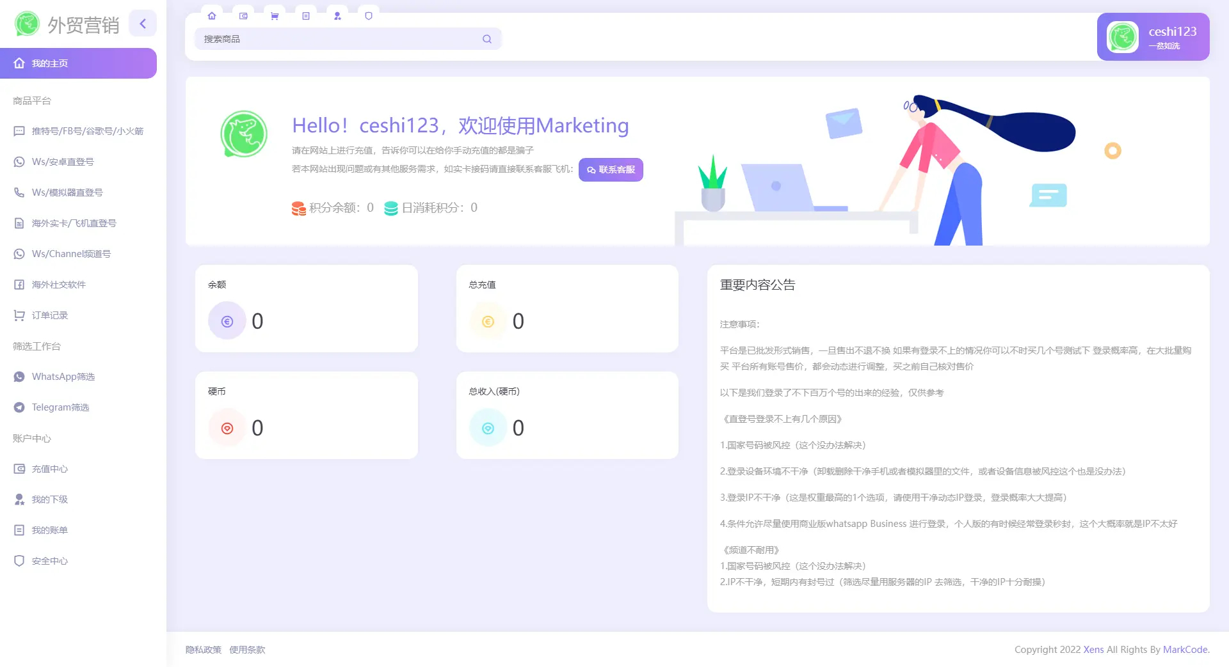This screenshot has height=667, width=1229.
Task: Click the 搜索商品 search input field
Action: click(333, 39)
